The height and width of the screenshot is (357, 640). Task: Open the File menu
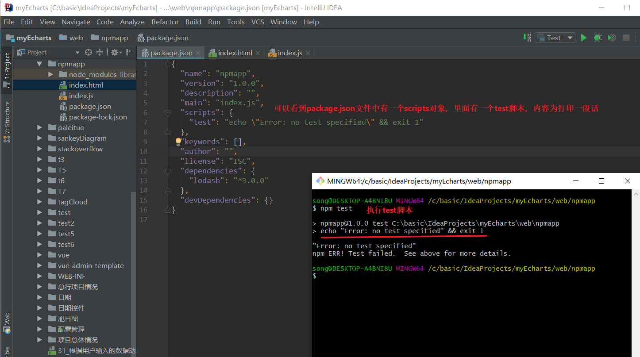point(9,22)
